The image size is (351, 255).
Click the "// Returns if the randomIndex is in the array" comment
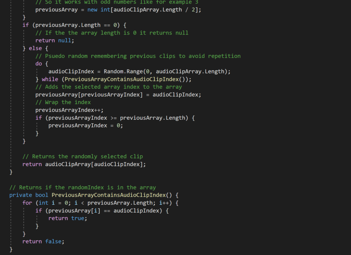click(x=82, y=187)
